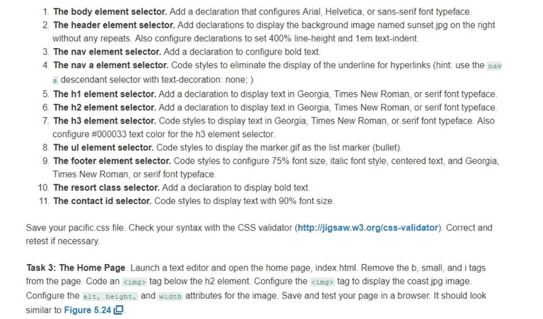This screenshot has width=543, height=319.
Task: Click the 'nav' code snippet in step 4
Action: [x=494, y=66]
